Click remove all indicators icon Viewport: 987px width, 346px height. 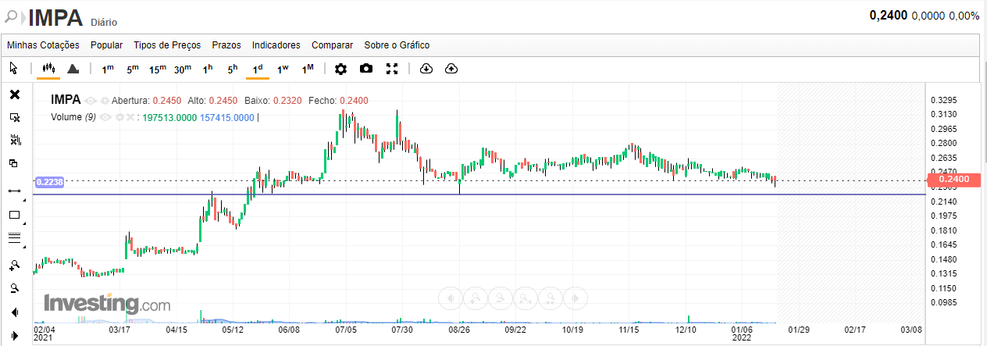(14, 141)
